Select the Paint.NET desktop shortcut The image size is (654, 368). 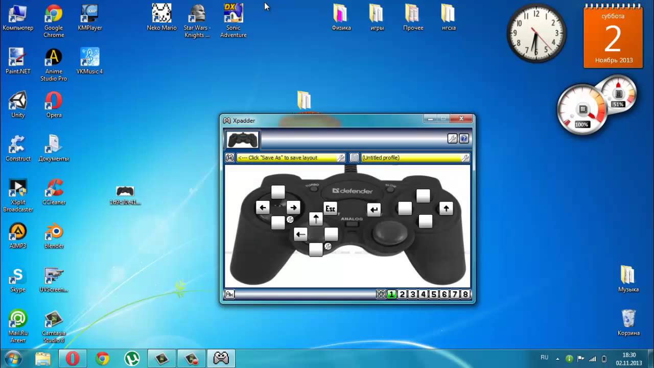pyautogui.click(x=18, y=61)
